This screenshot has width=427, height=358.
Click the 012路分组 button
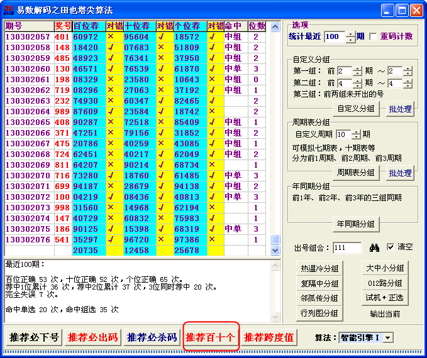[x=385, y=283]
